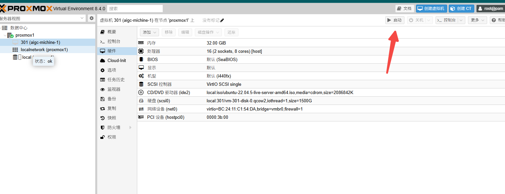Select the ubuntu-22.04.5 ISO cdrom value
Screen dimensions: 505x194
click(x=280, y=92)
